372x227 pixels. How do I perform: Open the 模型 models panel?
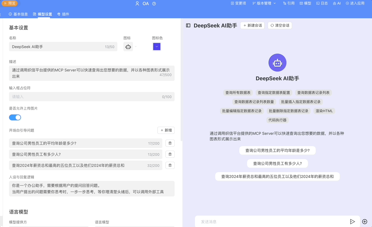click(x=305, y=3)
